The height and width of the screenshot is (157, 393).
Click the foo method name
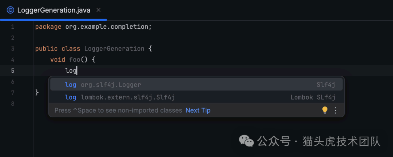(x=75, y=60)
